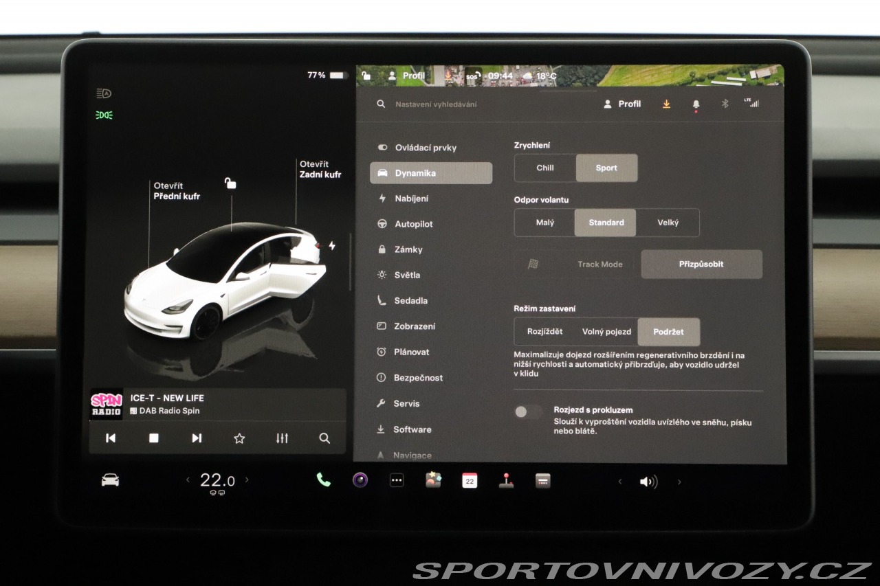
Task: Open Nabíjení settings
Action: coord(431,199)
